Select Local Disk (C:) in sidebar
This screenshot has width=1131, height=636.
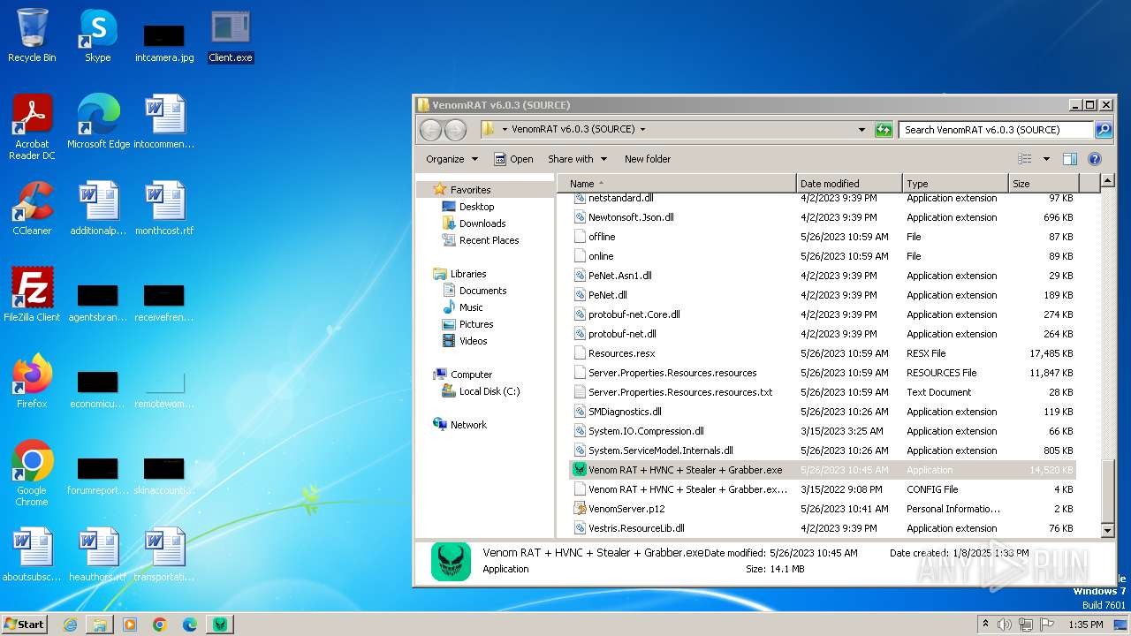[x=490, y=391]
